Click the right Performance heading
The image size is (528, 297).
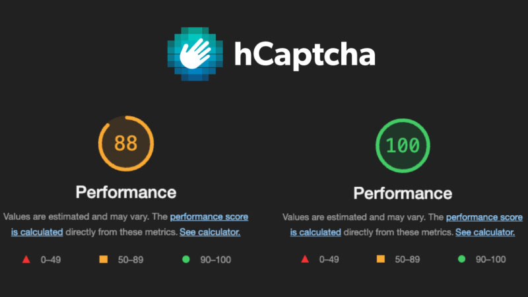[403, 193]
